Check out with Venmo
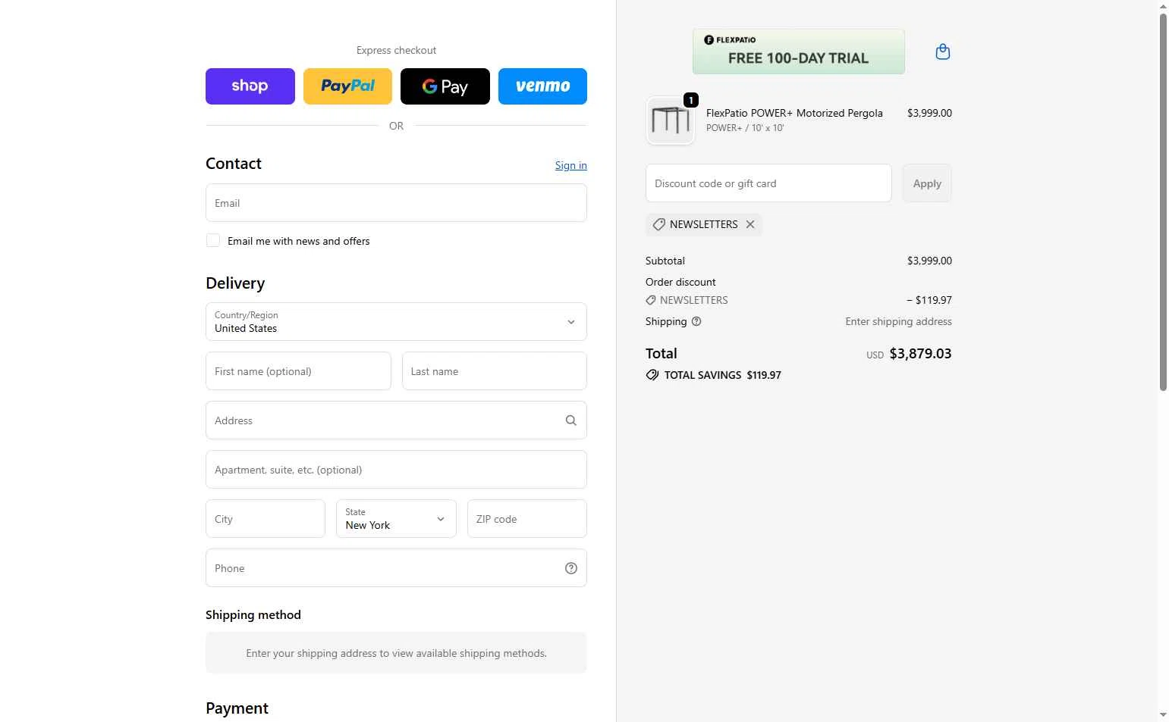The width and height of the screenshot is (1169, 722). point(542,86)
